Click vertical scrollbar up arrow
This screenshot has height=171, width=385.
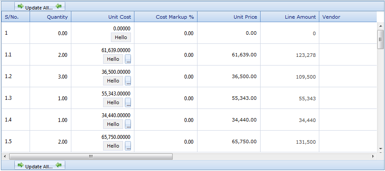(x=381, y=26)
